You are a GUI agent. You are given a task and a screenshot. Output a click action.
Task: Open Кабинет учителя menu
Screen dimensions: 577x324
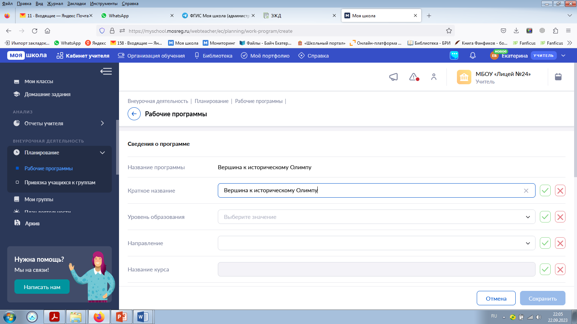pyautogui.click(x=83, y=56)
